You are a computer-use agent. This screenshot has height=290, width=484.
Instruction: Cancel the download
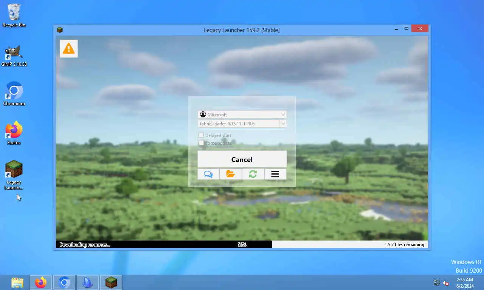tap(242, 159)
